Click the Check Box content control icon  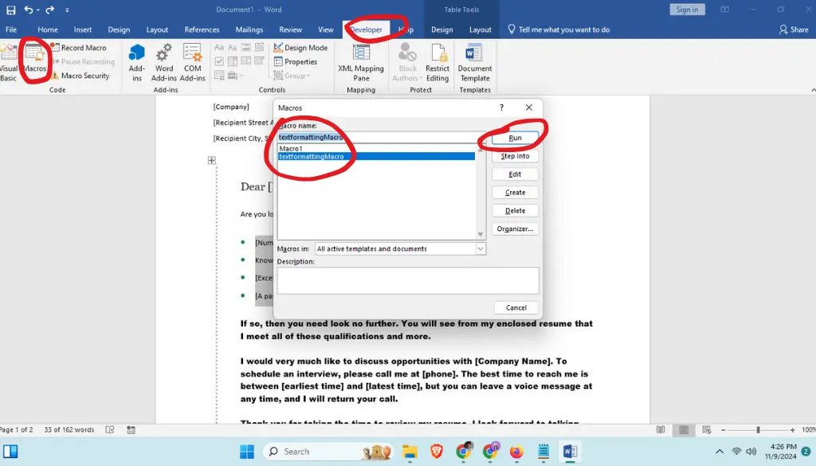pyautogui.click(x=220, y=61)
